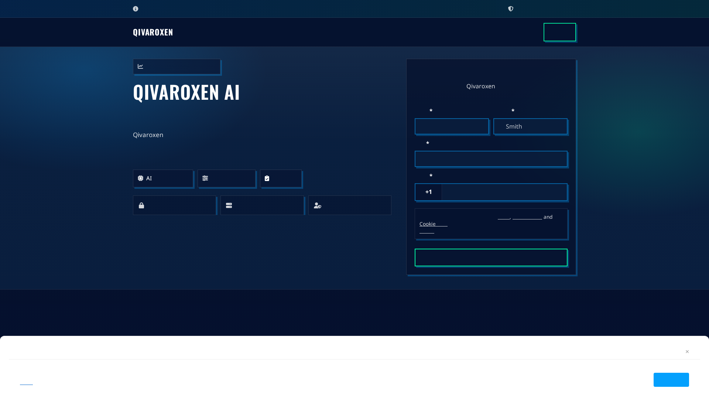Select the AI chip feature badge
The width and height of the screenshot is (709, 399).
(x=163, y=178)
